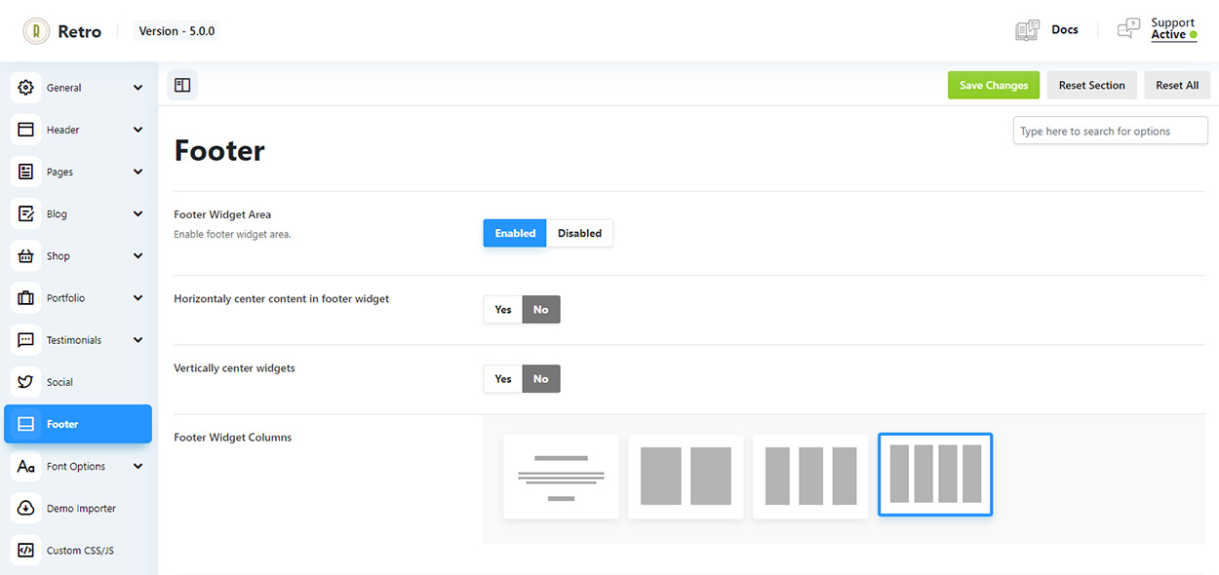Click the Portfolio label in the sidebar
The height and width of the screenshot is (575, 1219).
click(x=65, y=298)
